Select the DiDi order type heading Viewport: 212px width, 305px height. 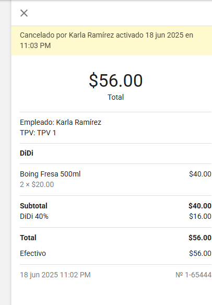click(27, 153)
